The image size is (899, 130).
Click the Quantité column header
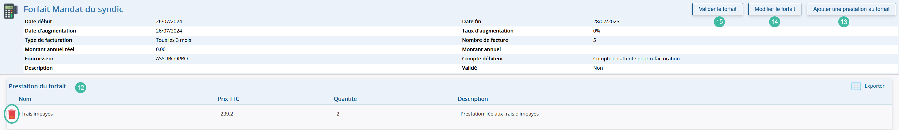[345, 99]
